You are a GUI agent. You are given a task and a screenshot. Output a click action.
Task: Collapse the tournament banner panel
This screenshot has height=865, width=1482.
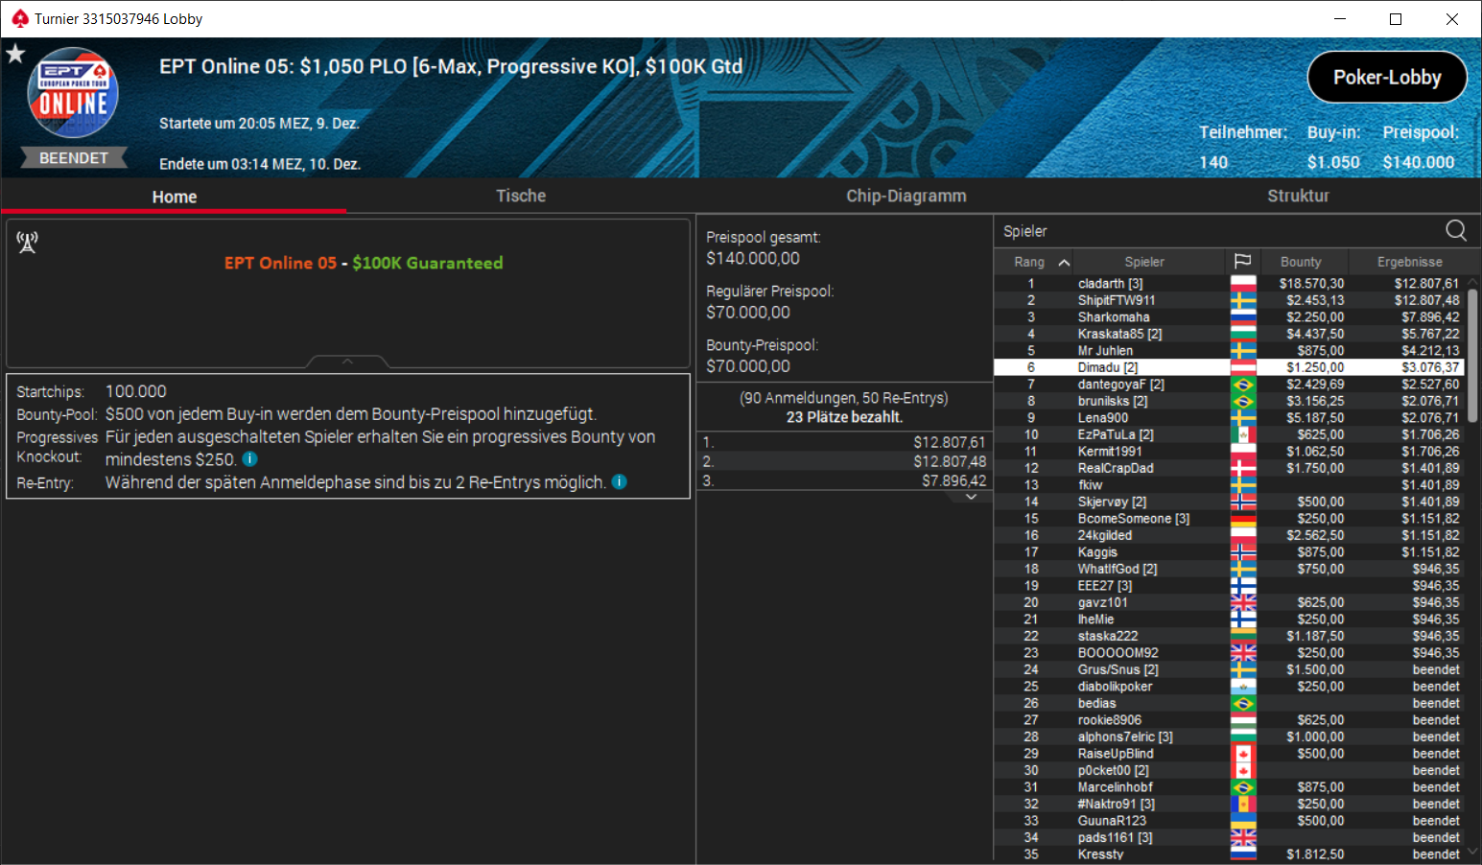coord(347,362)
